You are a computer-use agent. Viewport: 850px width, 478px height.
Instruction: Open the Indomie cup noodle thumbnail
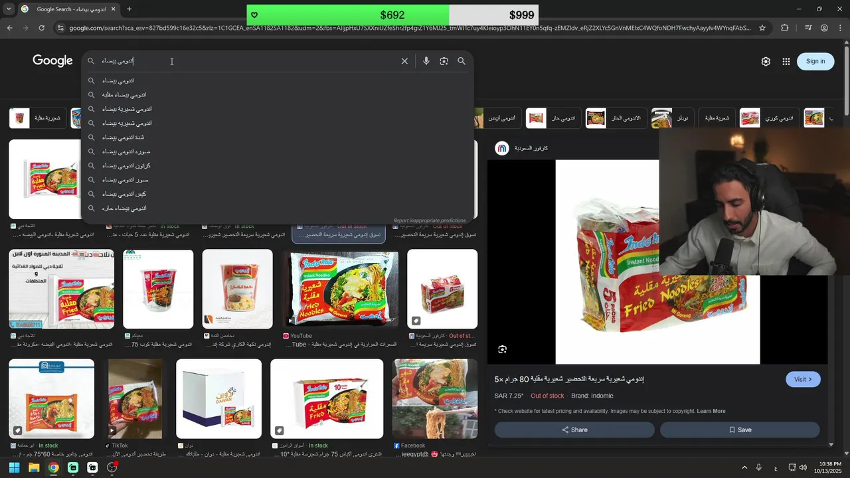click(x=158, y=289)
